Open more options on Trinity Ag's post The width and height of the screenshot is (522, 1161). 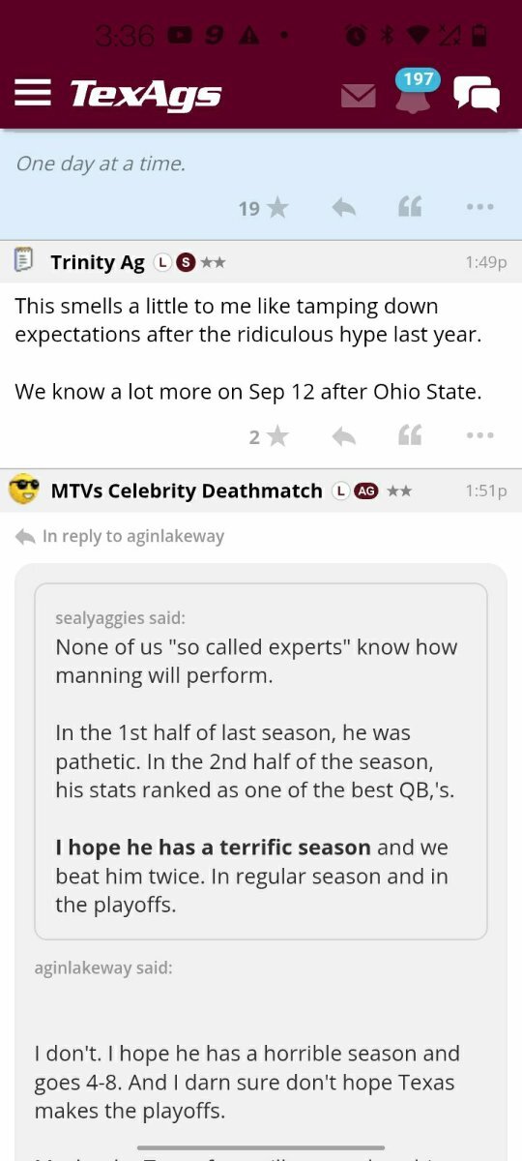[x=479, y=437]
